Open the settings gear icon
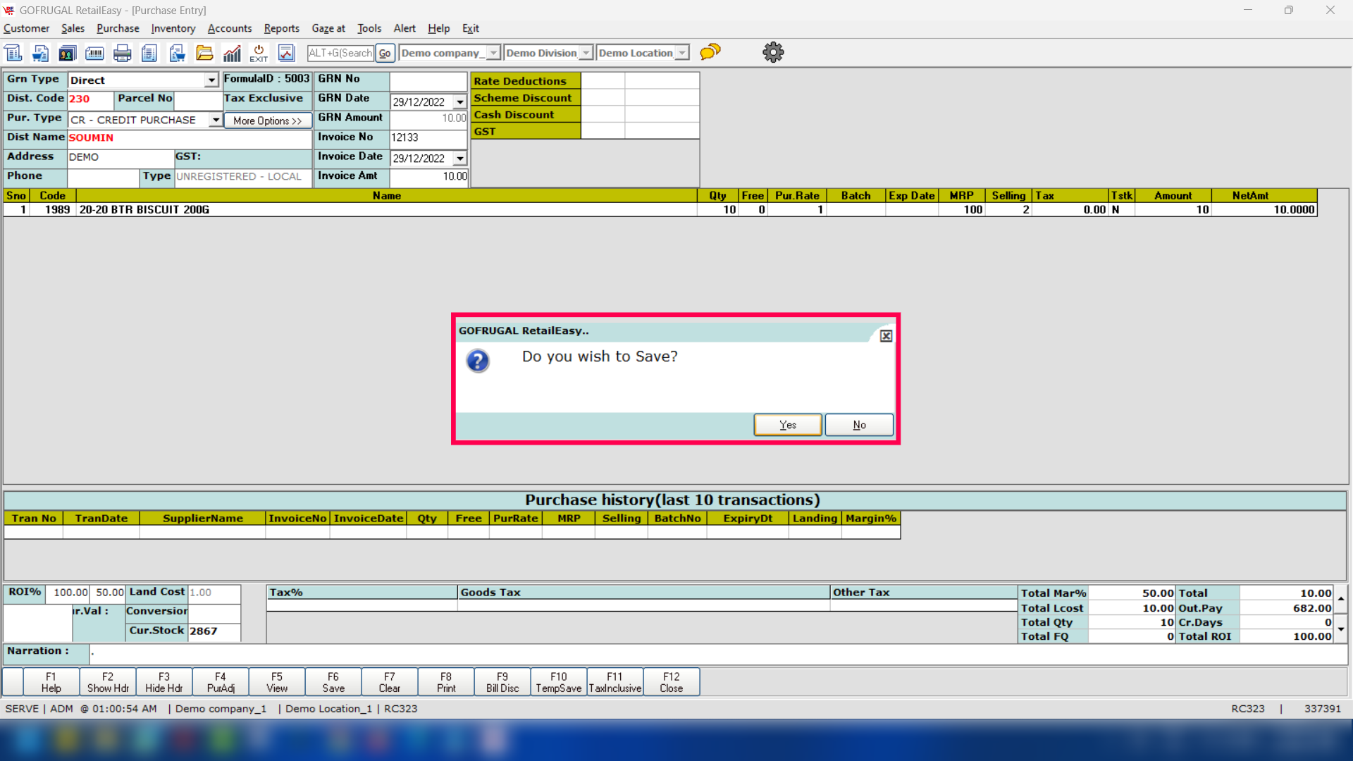 773,52
